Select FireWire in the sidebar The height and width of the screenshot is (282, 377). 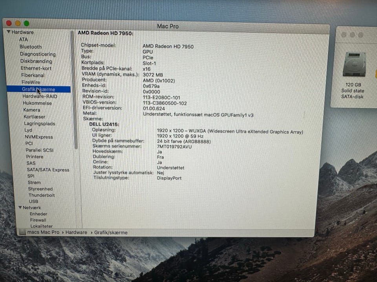31,82
